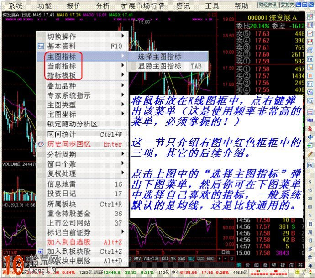Expand the 切换操作 submenu

[82, 36]
